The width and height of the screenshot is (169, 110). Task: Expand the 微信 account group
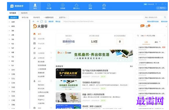click(x=9, y=26)
